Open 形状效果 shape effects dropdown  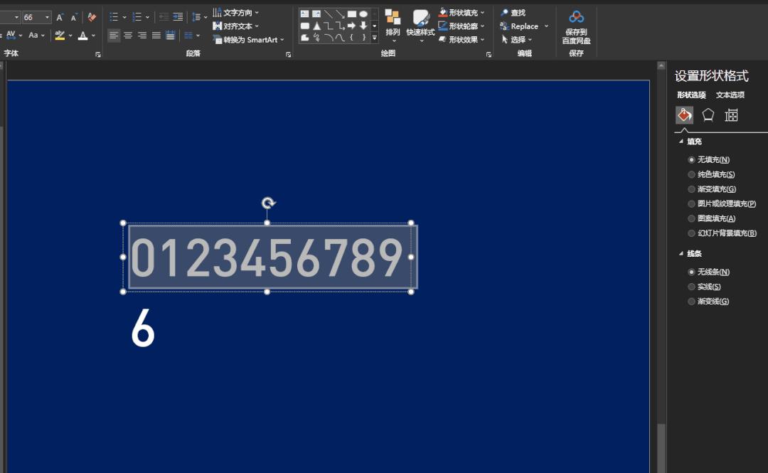[462, 40]
